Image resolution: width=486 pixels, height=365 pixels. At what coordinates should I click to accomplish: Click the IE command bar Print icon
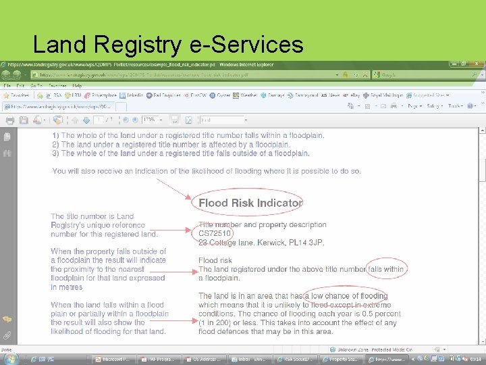394,106
